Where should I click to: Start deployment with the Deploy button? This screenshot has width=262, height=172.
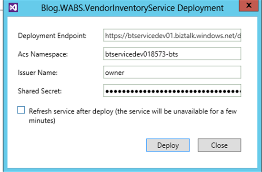pyautogui.click(x=168, y=145)
